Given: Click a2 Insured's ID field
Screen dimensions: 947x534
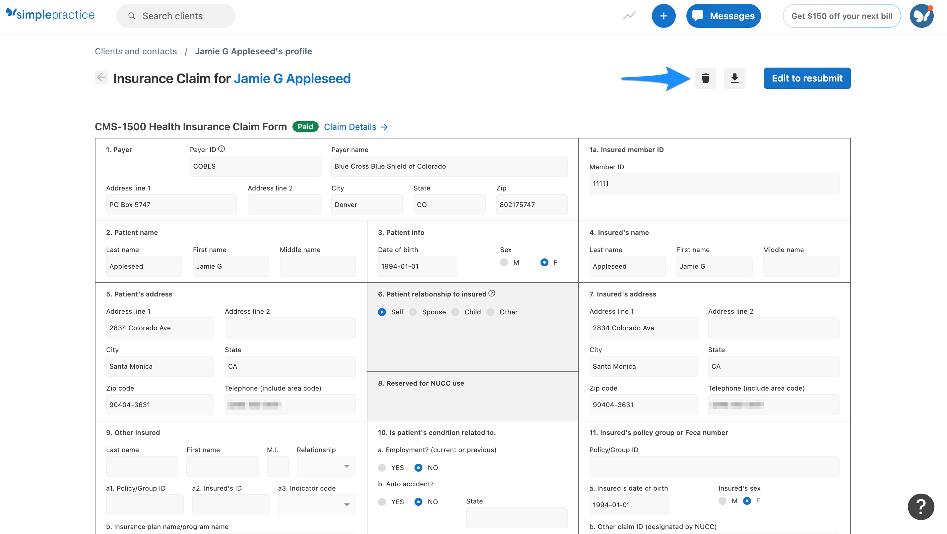Looking at the screenshot, I should (x=231, y=505).
